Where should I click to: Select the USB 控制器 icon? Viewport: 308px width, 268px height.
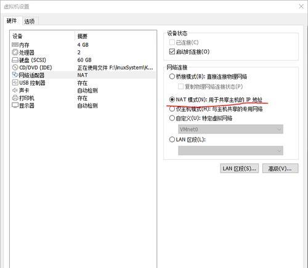[x=15, y=82]
